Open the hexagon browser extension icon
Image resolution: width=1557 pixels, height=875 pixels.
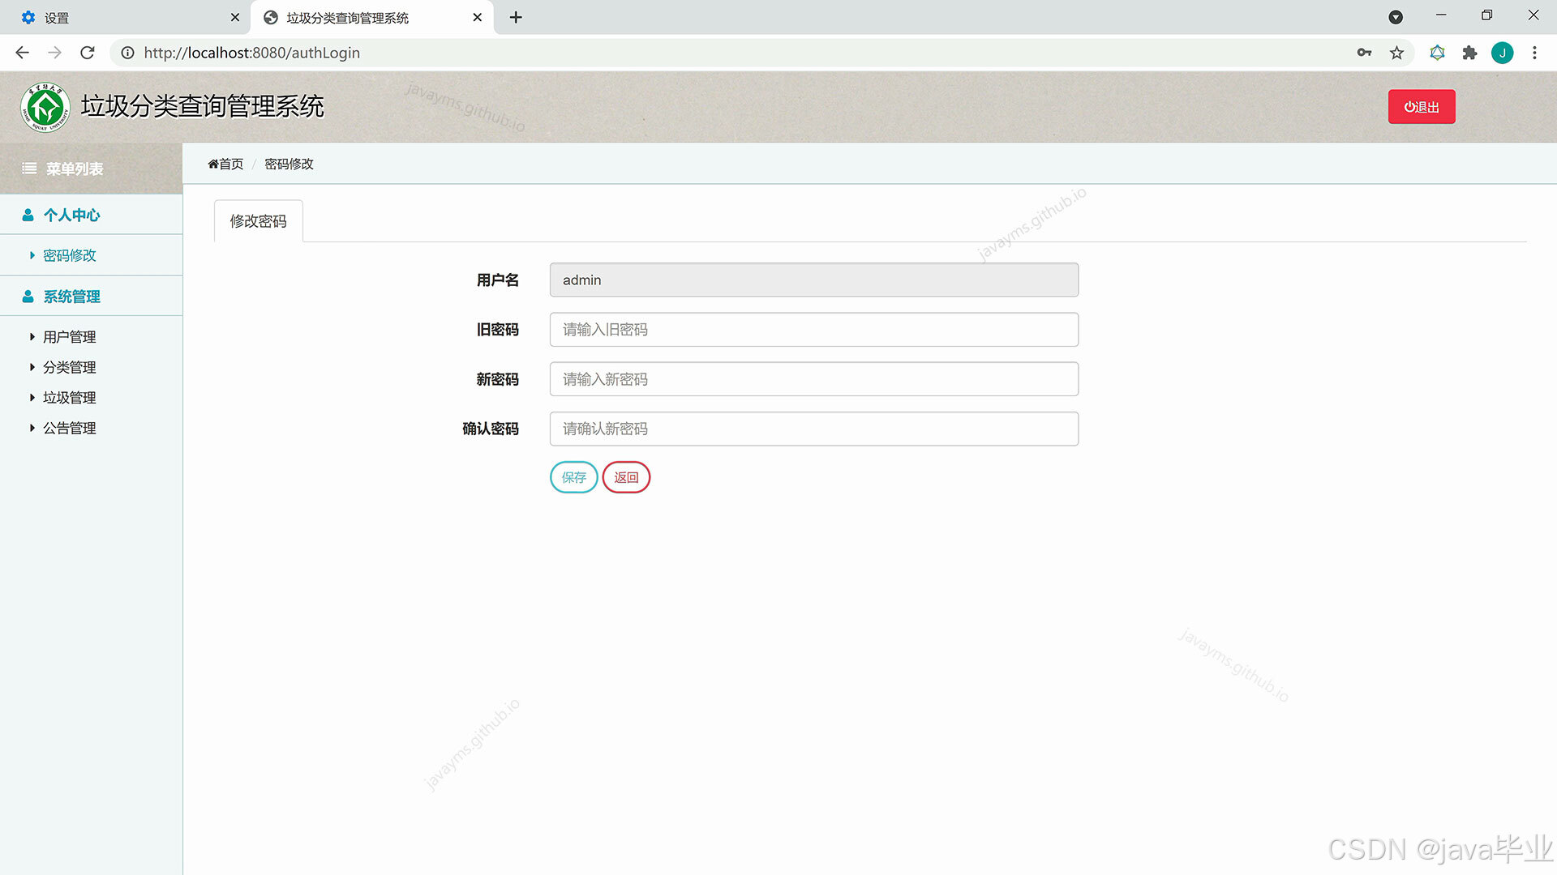[1437, 53]
